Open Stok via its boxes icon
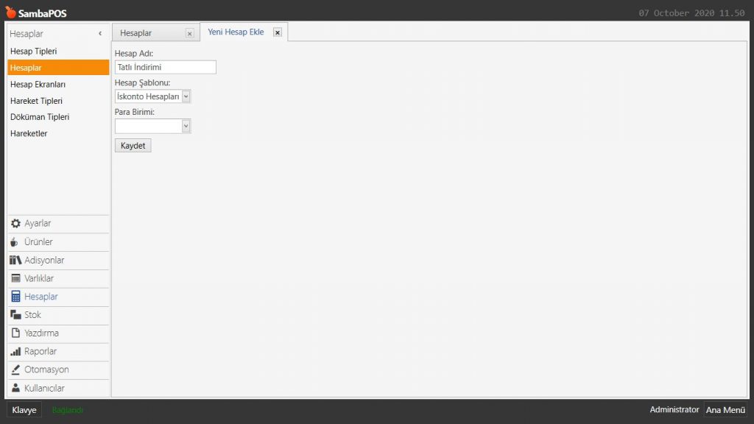The height and width of the screenshot is (424, 754). pyautogui.click(x=15, y=315)
